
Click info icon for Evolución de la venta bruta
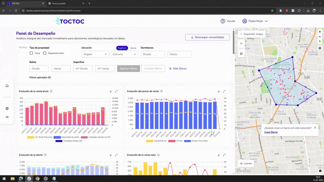point(51,91)
